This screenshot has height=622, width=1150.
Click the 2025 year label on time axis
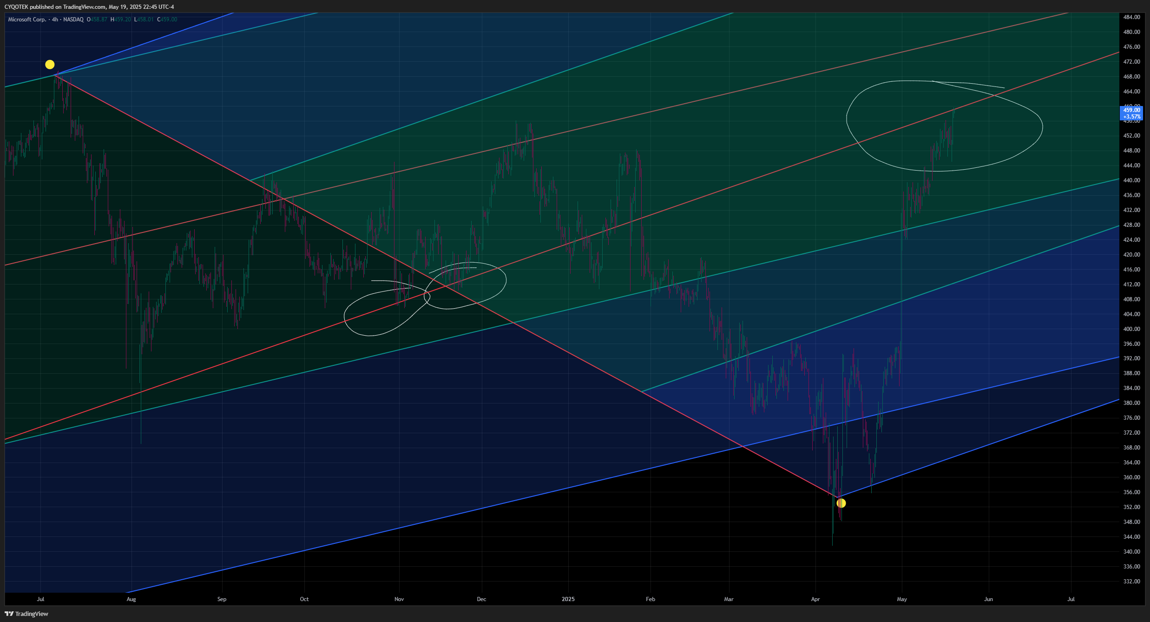click(x=568, y=599)
